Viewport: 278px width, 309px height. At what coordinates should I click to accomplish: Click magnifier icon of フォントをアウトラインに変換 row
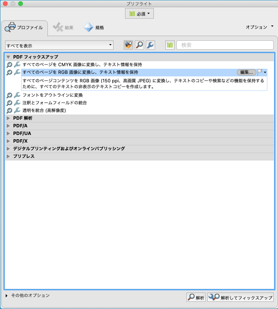click(x=9, y=96)
